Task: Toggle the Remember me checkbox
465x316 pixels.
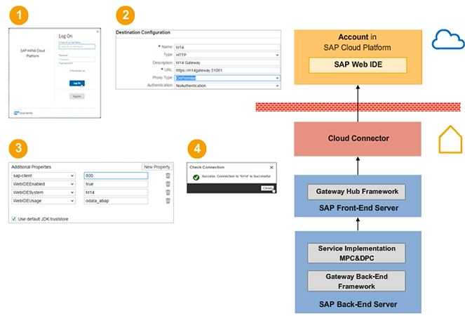Action: [71, 71]
